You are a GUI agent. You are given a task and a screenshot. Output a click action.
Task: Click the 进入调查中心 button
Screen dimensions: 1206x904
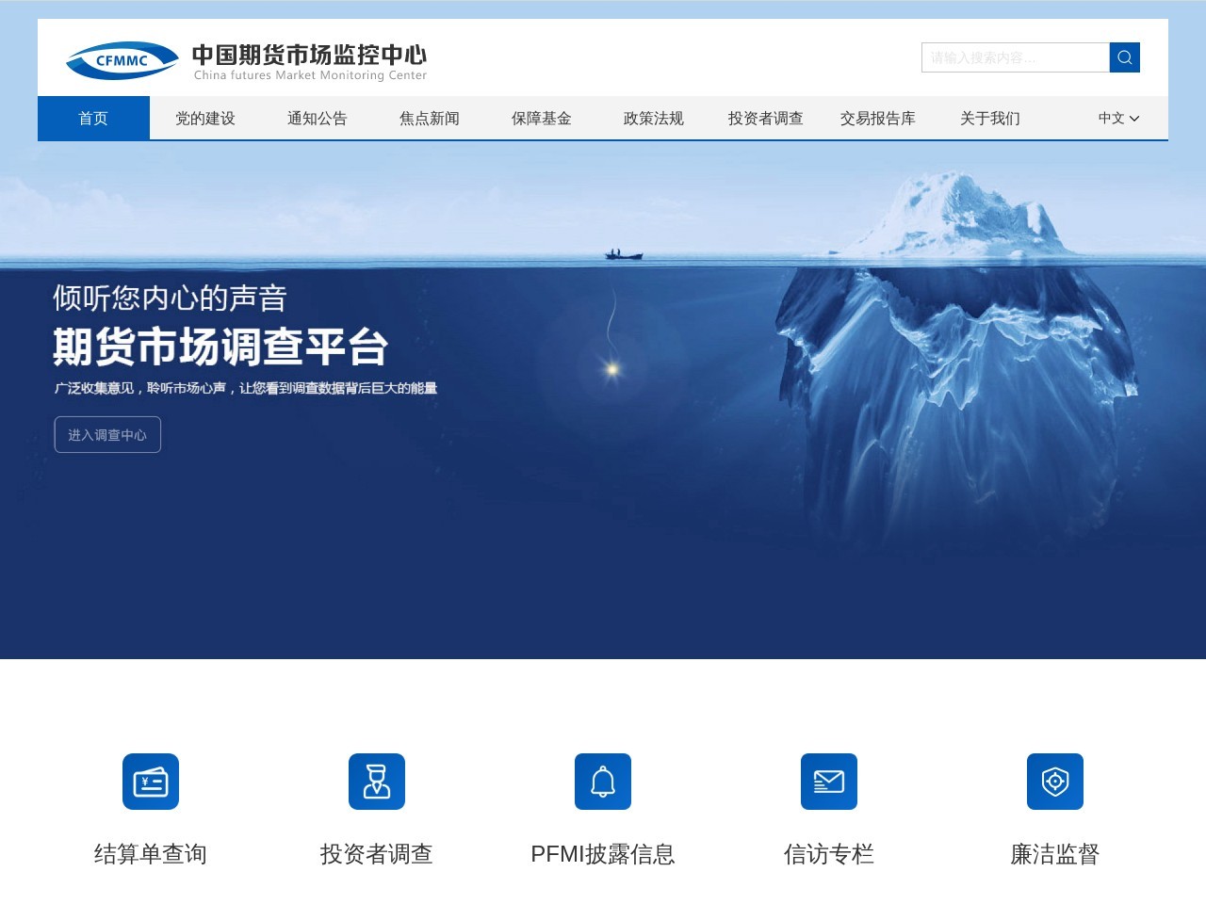point(107,435)
